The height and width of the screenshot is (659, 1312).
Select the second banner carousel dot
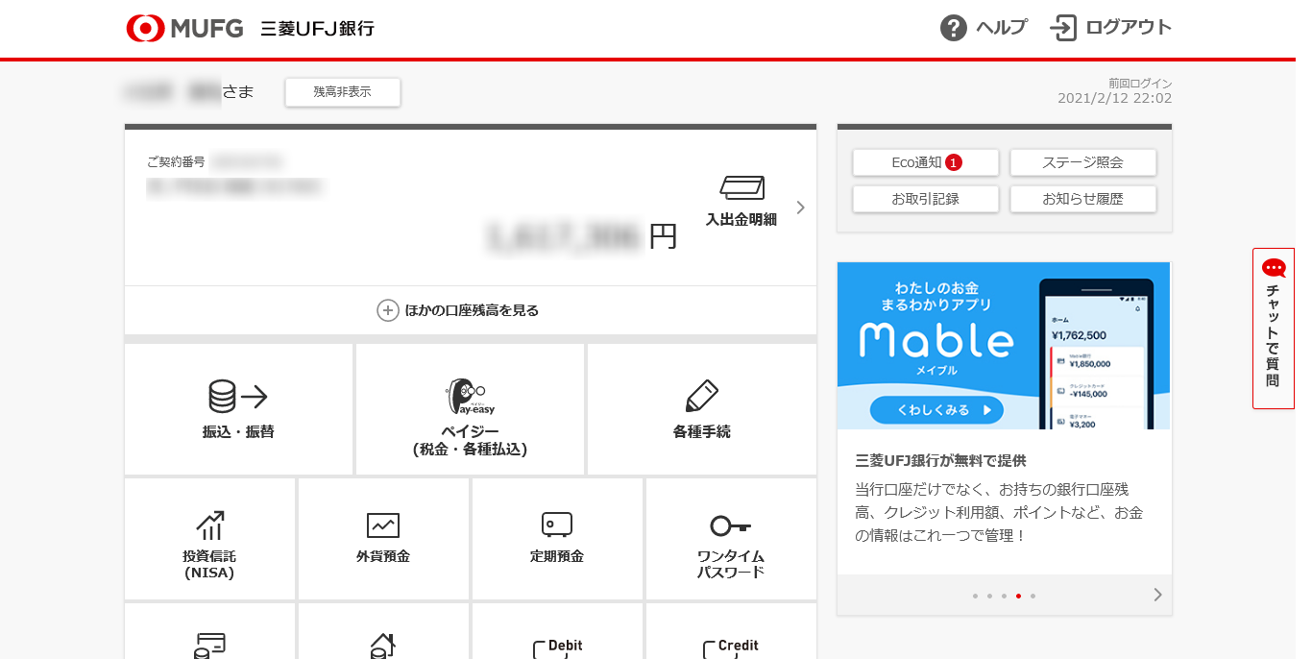click(989, 596)
